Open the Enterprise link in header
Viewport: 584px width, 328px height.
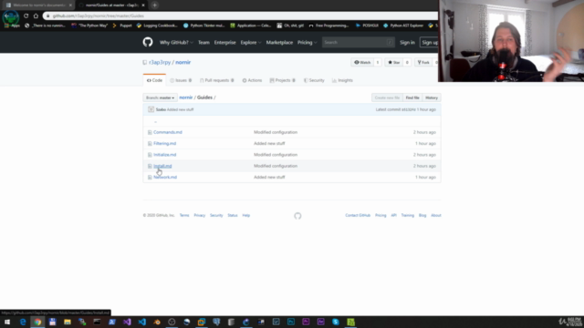225,43
